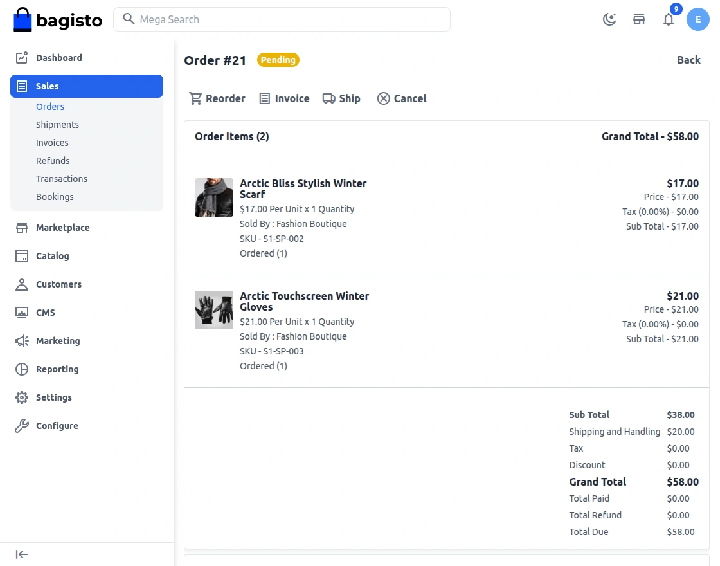Click the Marketing megaphone icon
This screenshot has width=720, height=566.
[x=22, y=341]
